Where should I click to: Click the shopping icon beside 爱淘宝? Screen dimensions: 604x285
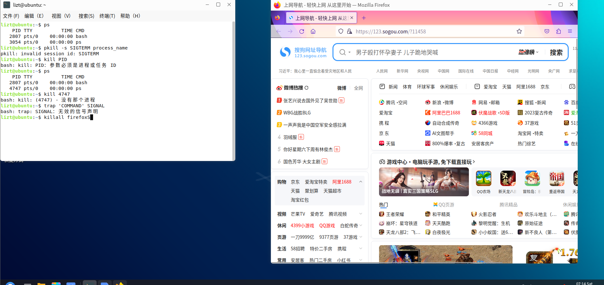(477, 86)
